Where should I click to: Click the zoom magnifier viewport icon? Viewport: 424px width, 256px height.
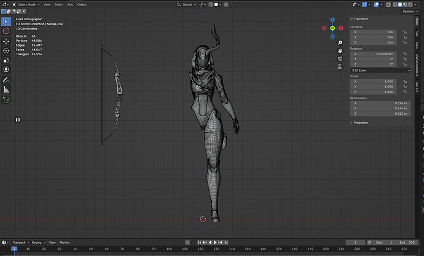(x=340, y=42)
